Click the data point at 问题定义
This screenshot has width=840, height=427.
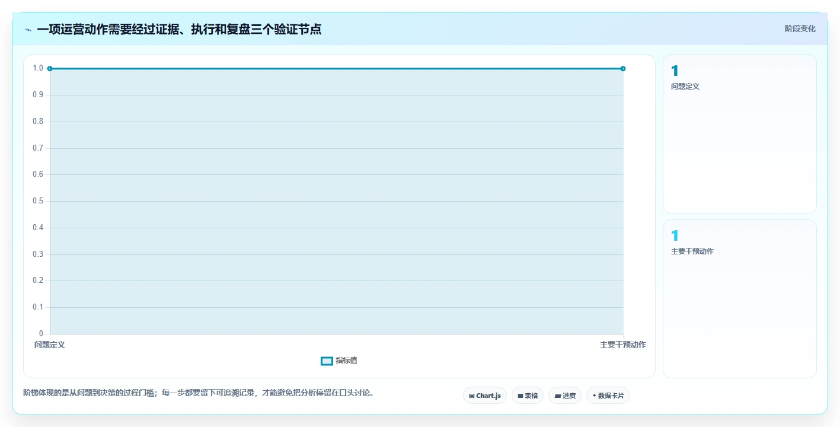click(50, 69)
